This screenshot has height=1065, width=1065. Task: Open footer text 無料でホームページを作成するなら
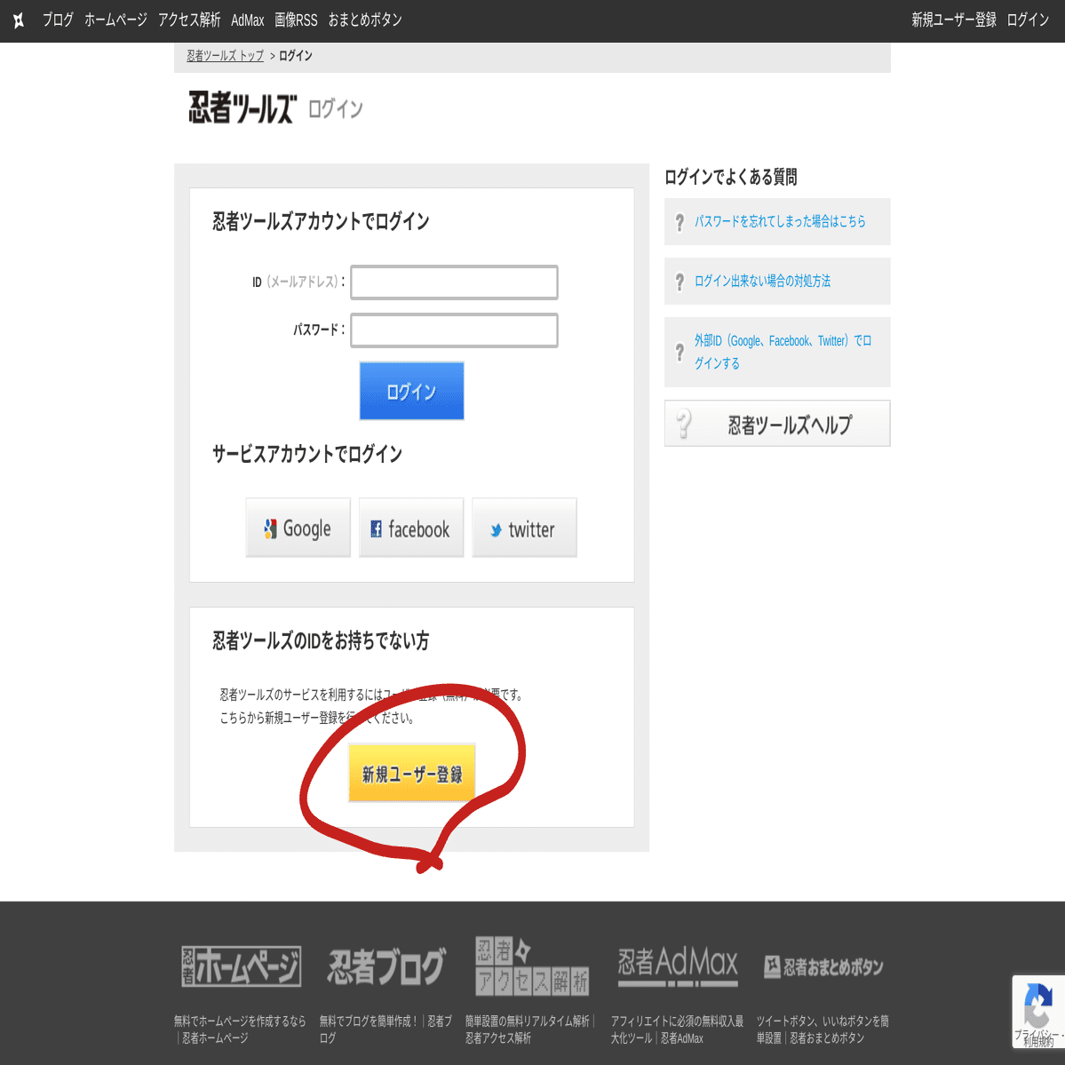click(240, 1021)
